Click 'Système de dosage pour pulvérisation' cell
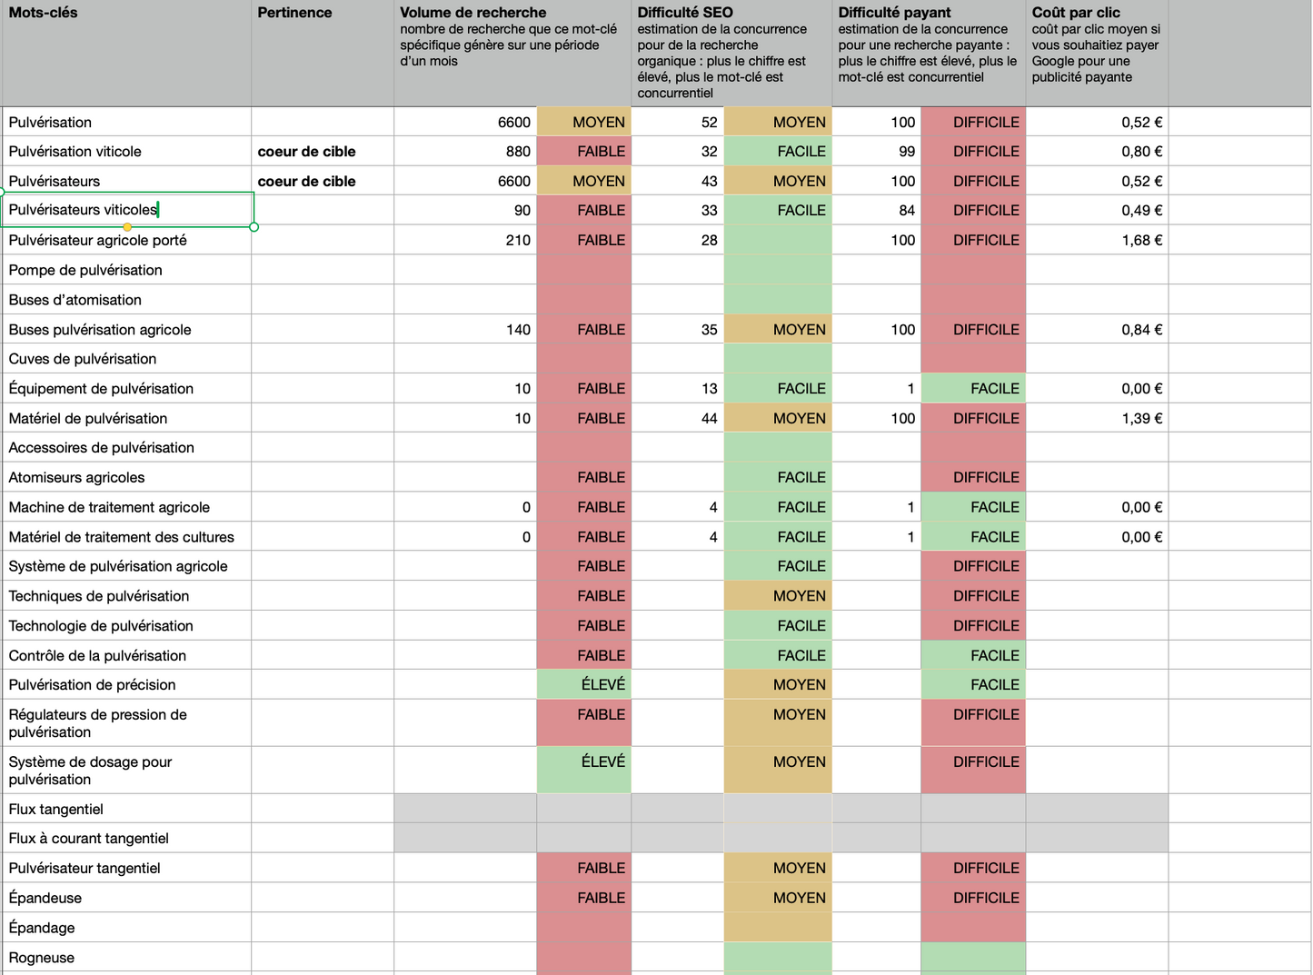The width and height of the screenshot is (1313, 975). [x=126, y=770]
